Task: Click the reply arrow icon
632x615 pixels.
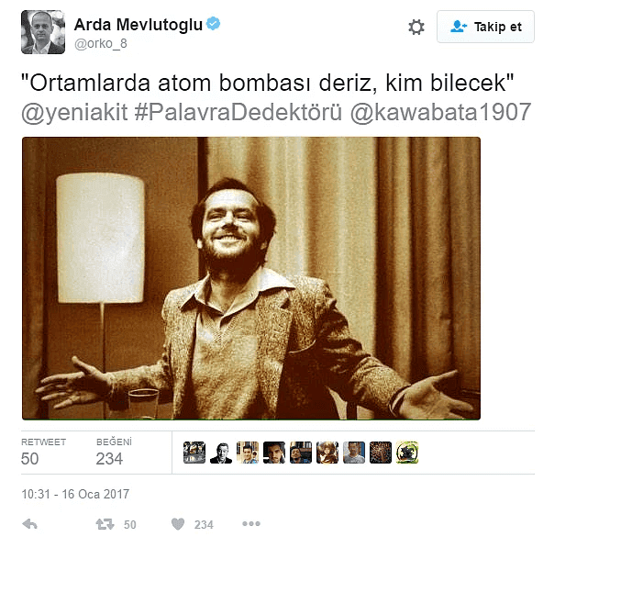Action: click(x=30, y=524)
